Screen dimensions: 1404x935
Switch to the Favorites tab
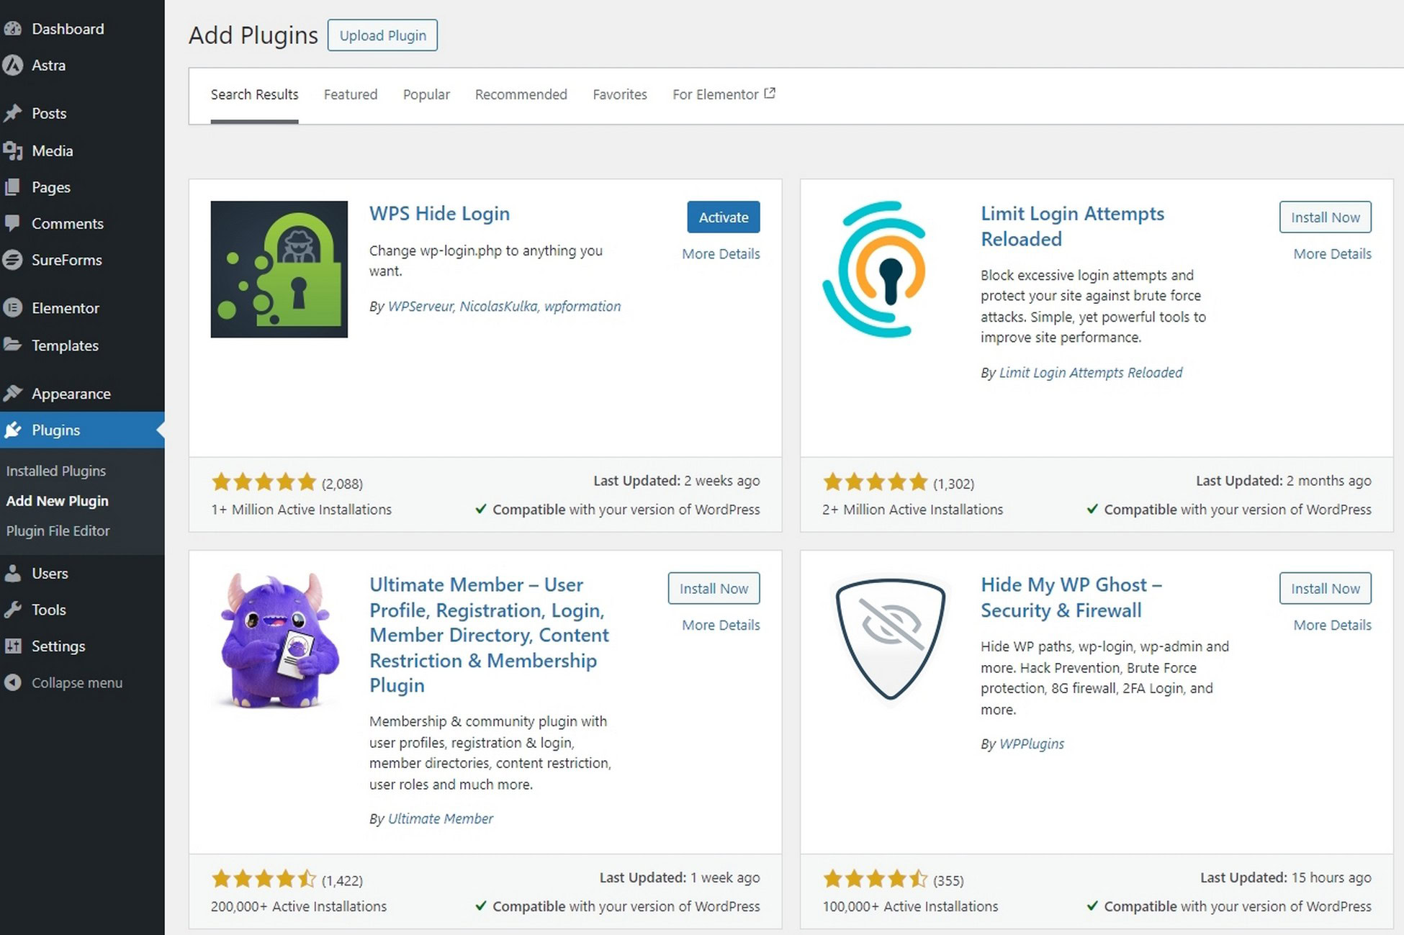620,95
